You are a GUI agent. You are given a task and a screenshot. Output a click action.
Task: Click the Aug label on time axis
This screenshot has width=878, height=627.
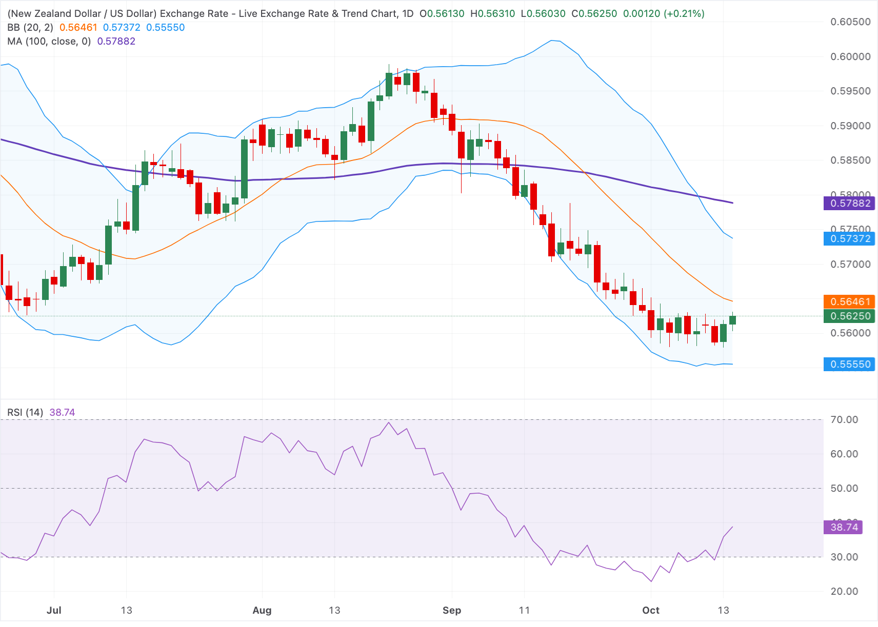coord(262,610)
